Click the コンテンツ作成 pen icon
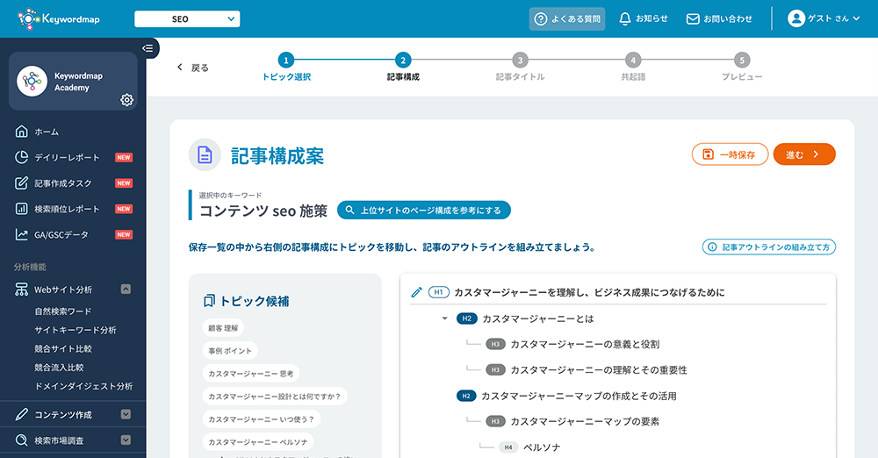The image size is (878, 458). pyautogui.click(x=21, y=414)
